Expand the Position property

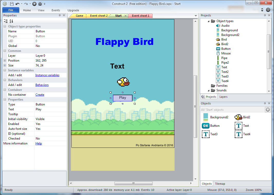coord(5,61)
